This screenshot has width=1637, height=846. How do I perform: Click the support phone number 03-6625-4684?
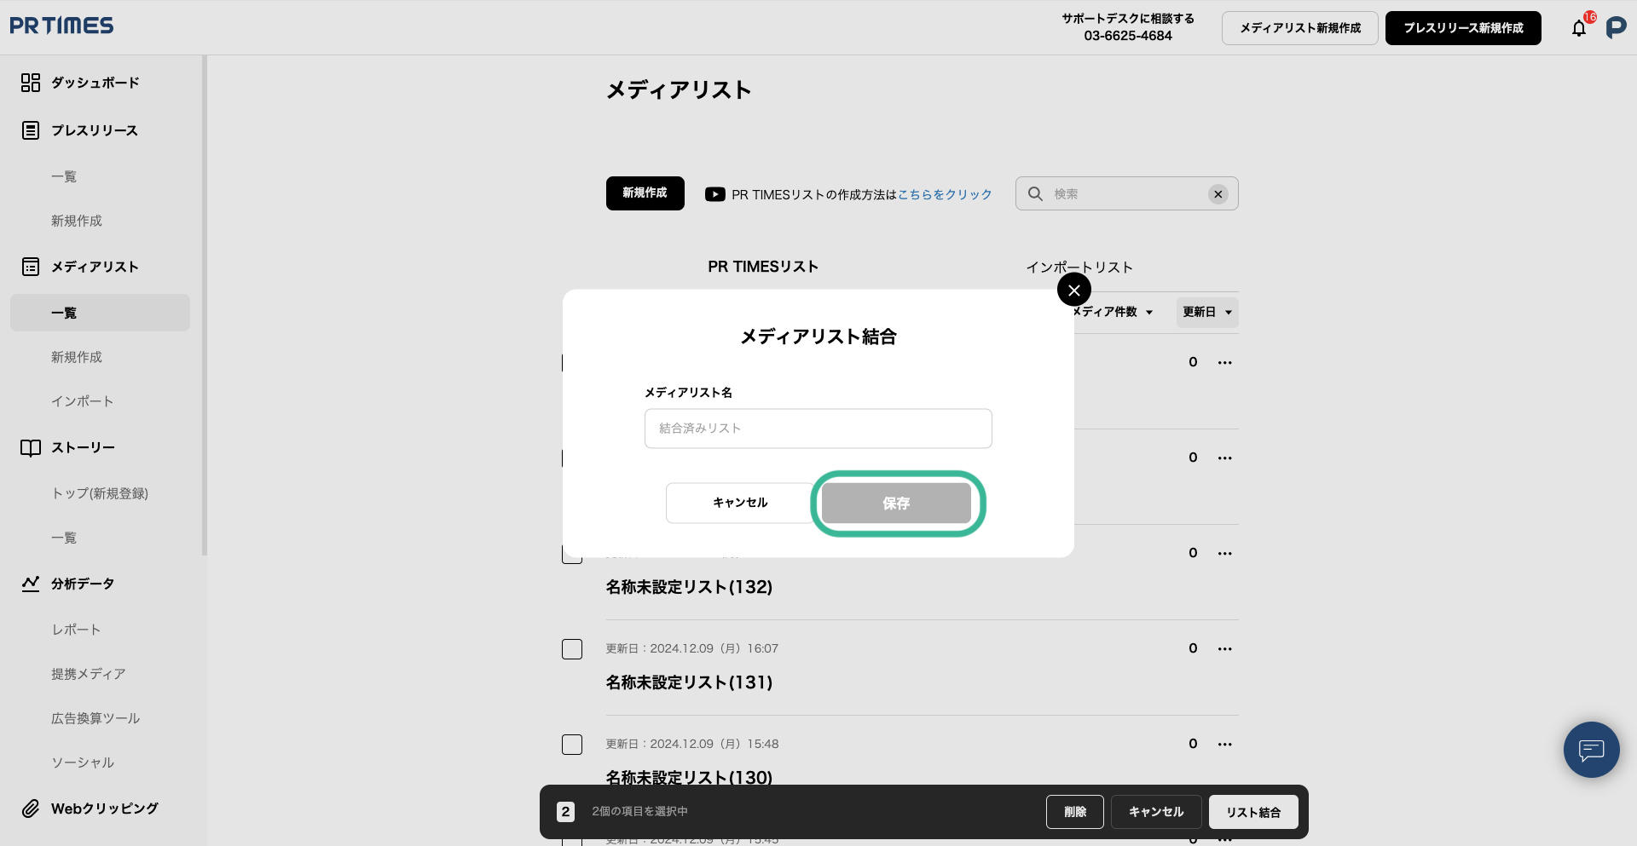[x=1128, y=36]
